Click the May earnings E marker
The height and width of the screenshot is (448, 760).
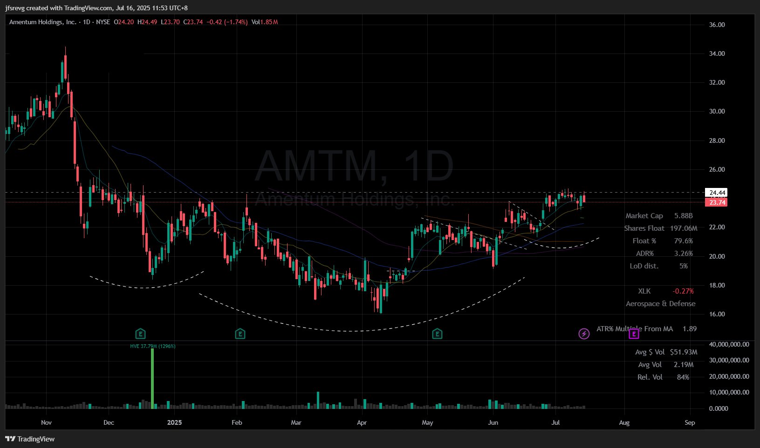[437, 334]
